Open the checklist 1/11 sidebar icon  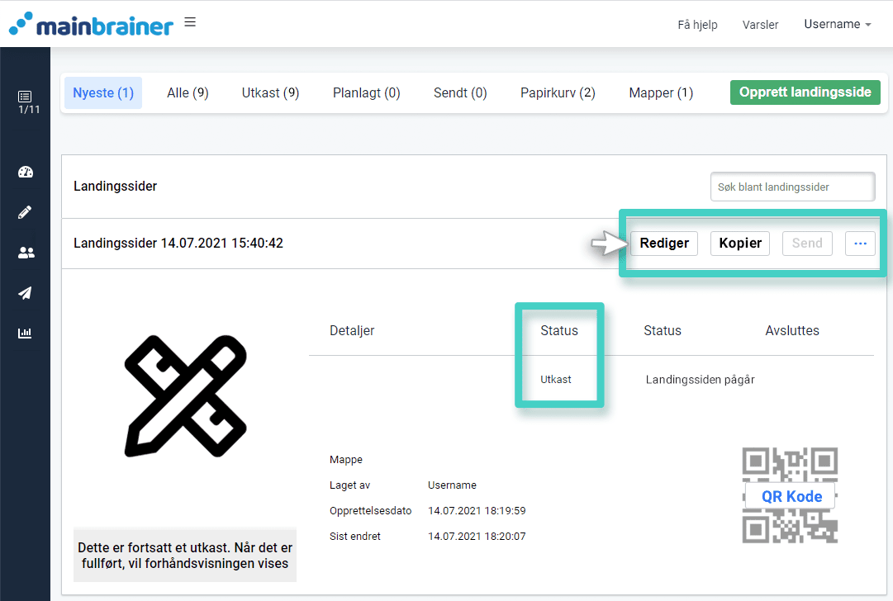[25, 102]
